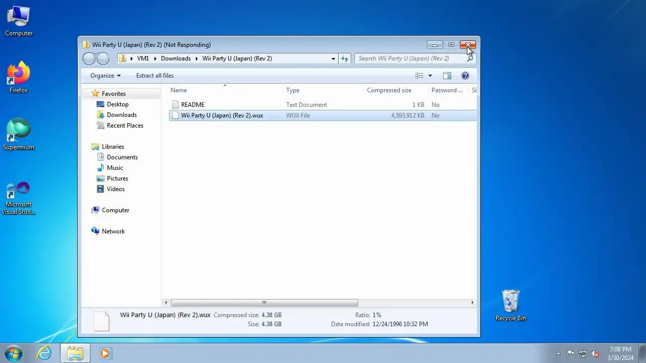Click the horizontal scrollbar thumb

click(x=264, y=302)
